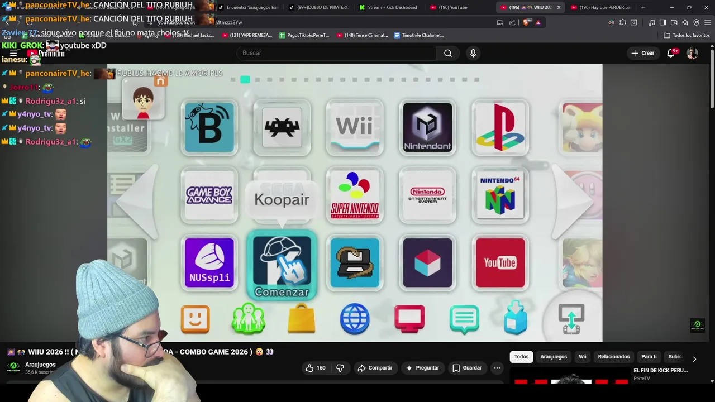Viewport: 715px width, 402px height.
Task: Open the Brave shields icon in address bar
Action: pyautogui.click(x=526, y=22)
